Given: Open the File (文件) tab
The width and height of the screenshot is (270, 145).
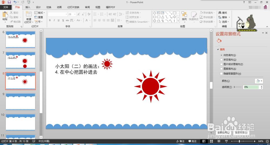Looking at the screenshot, I should 6,7.
